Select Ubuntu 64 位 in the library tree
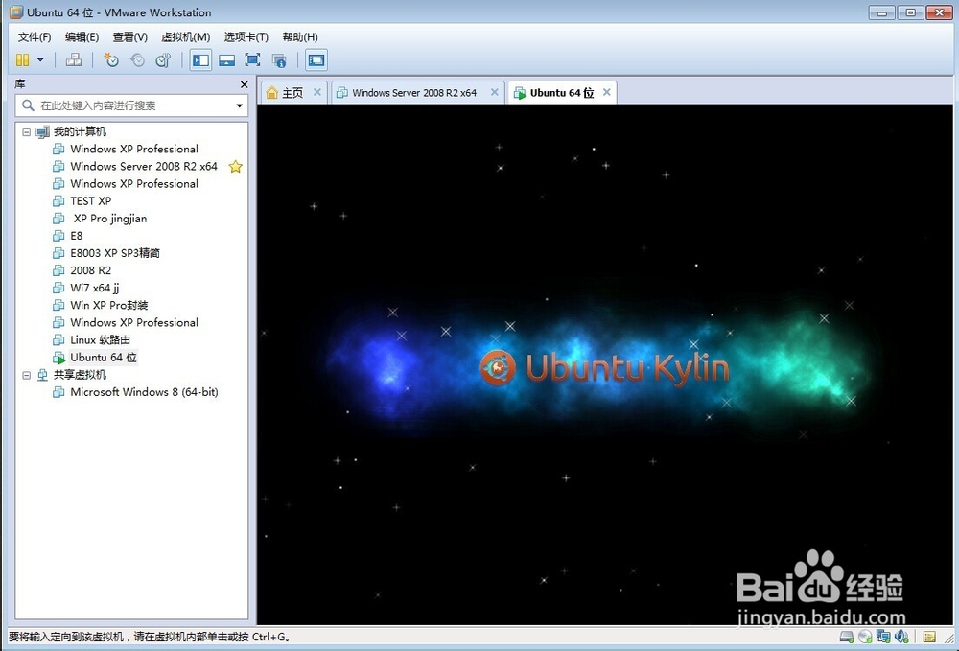959x651 pixels. pyautogui.click(x=104, y=357)
